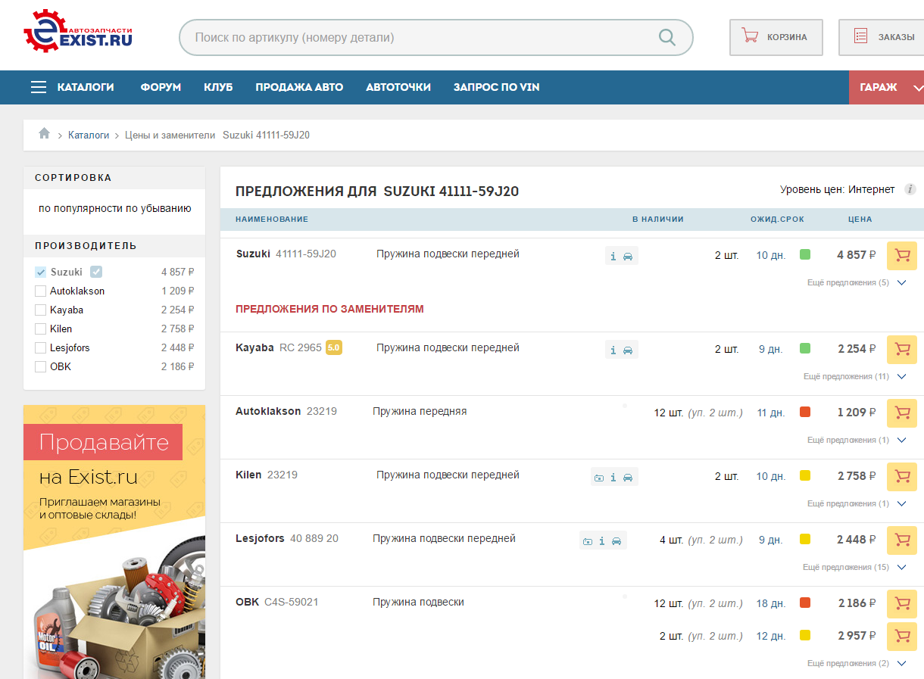
Task: Open info icon for Kilen 23219
Action: click(x=613, y=477)
